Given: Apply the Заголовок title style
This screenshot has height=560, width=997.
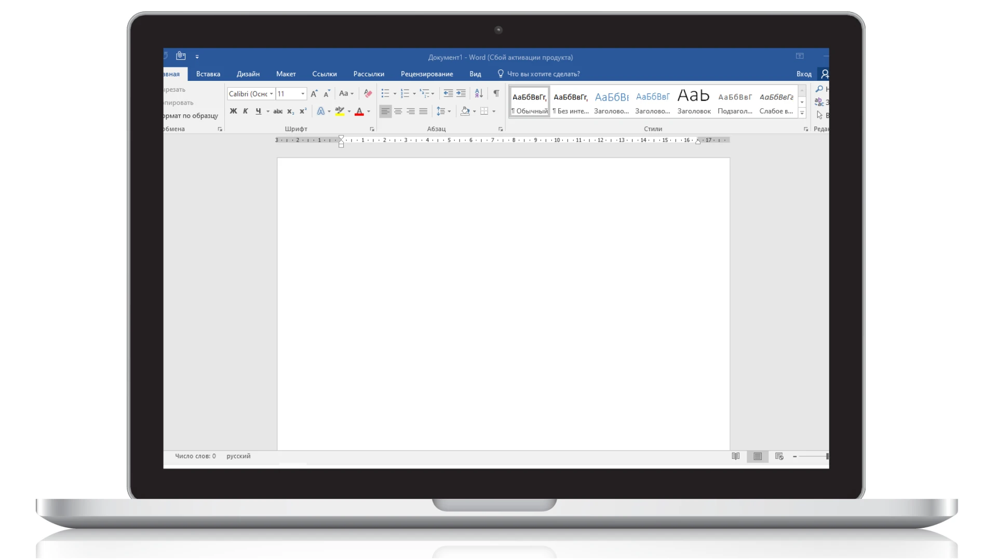Looking at the screenshot, I should 693,102.
